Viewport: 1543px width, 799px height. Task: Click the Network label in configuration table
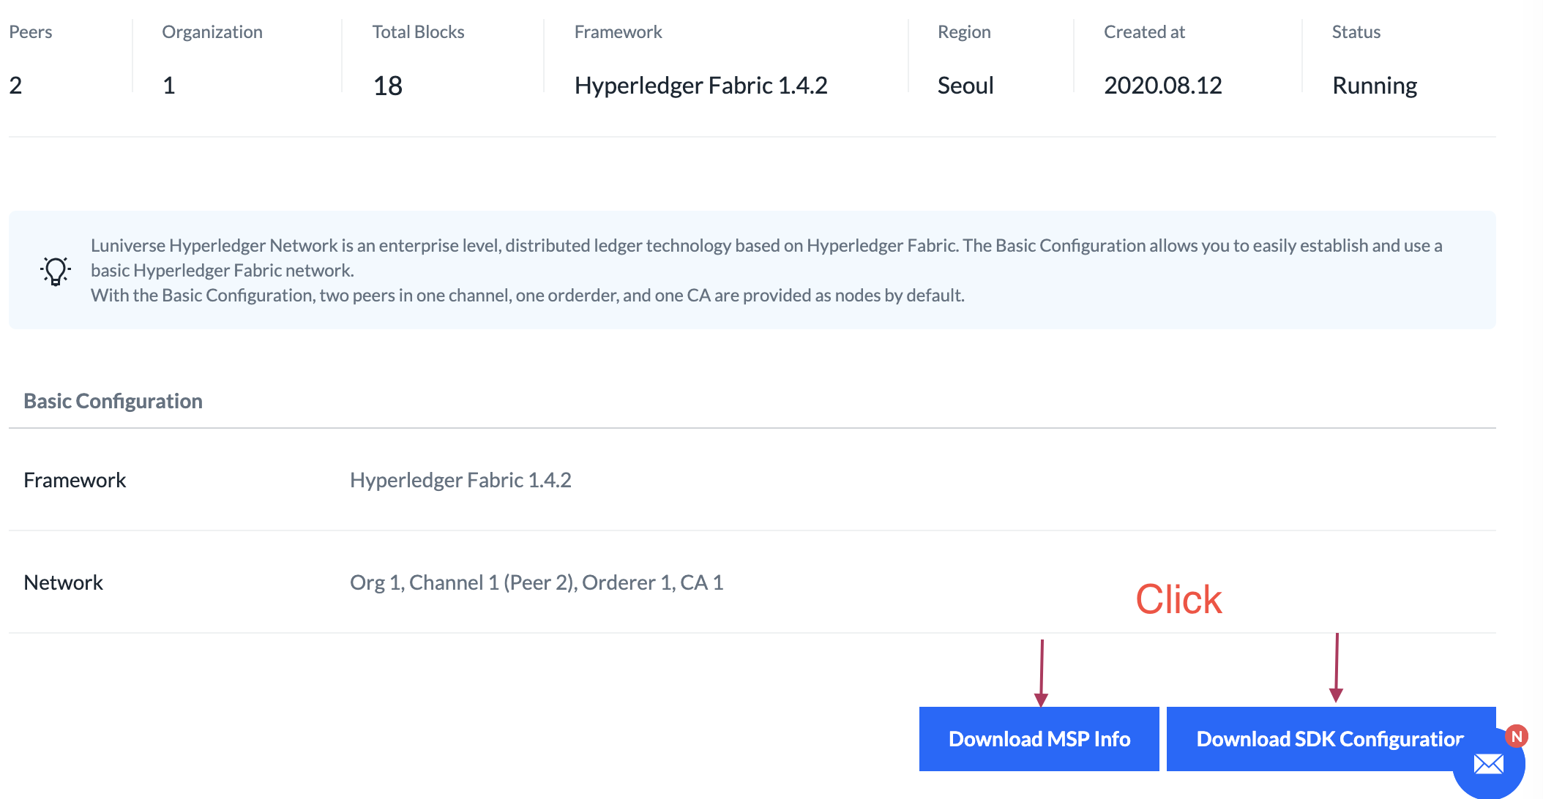click(x=63, y=582)
